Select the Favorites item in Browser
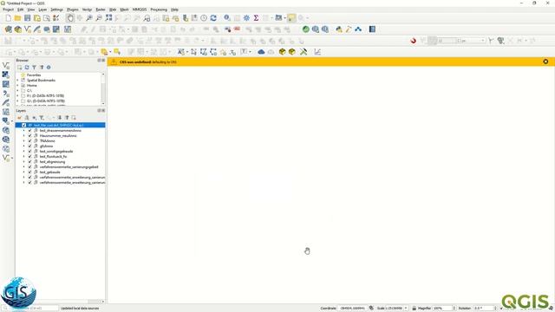This screenshot has width=555, height=312. pyautogui.click(x=34, y=75)
